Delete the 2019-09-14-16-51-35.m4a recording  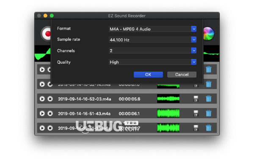click(209, 128)
